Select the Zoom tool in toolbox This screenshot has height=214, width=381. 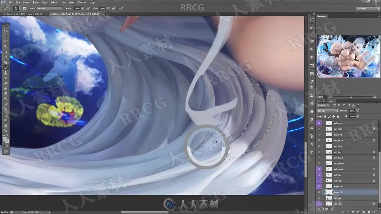(6, 131)
